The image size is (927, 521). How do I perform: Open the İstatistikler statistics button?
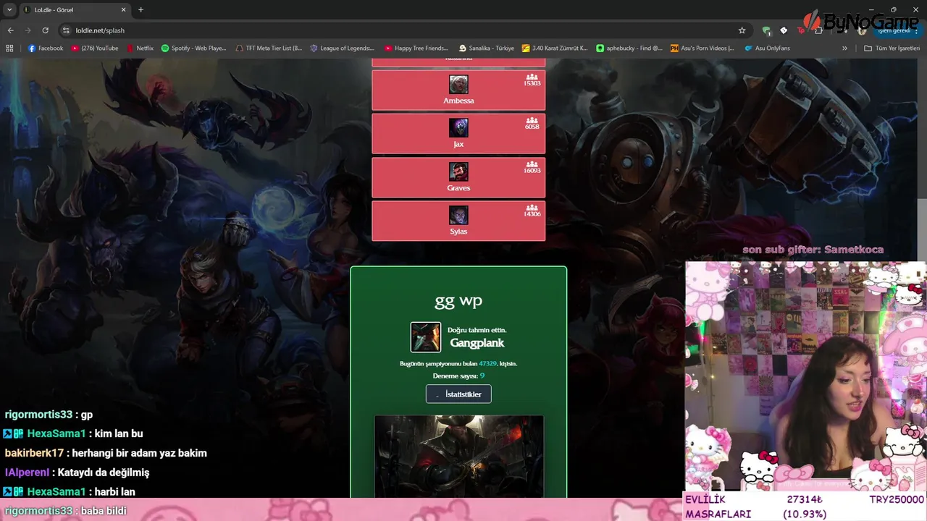(458, 394)
